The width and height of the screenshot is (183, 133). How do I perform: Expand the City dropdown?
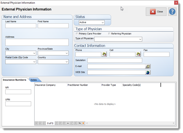[34, 53]
